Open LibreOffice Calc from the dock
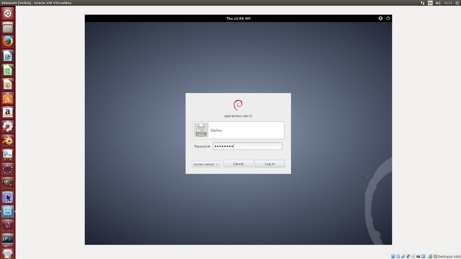 click(7, 70)
